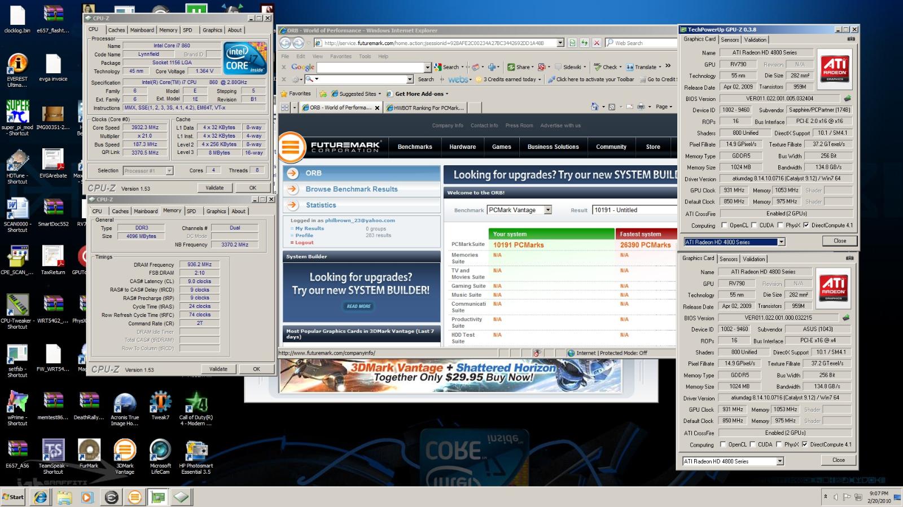
Task: Click the IE back navigation button
Action: [x=286, y=43]
